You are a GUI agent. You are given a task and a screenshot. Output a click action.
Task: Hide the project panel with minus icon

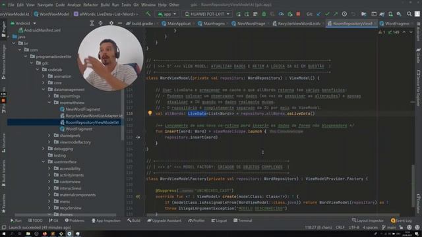pyautogui.click(x=120, y=24)
